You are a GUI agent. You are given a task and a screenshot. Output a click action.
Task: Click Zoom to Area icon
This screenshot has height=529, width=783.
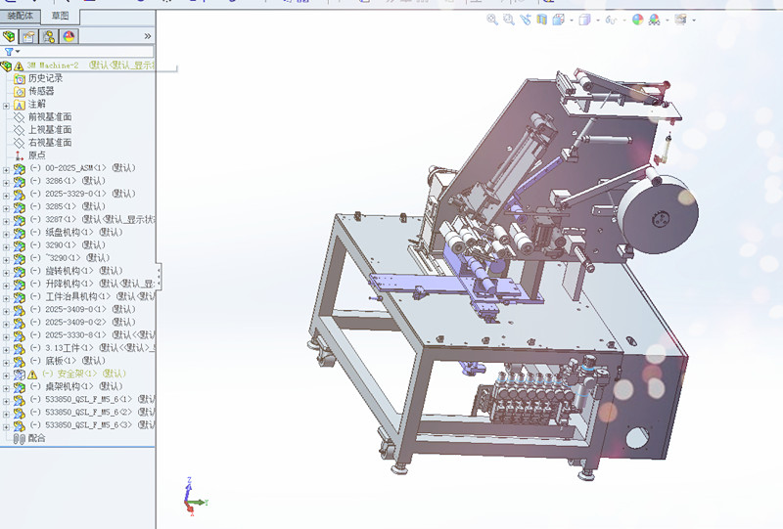tap(509, 20)
